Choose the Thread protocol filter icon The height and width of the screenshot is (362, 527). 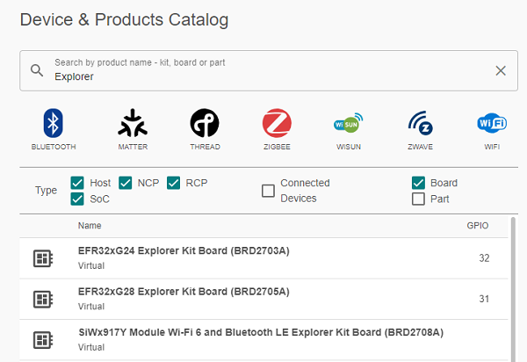point(205,123)
